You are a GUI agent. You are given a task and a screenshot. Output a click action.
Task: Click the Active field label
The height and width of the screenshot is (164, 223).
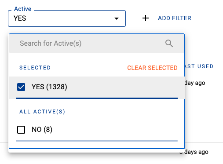click(23, 9)
